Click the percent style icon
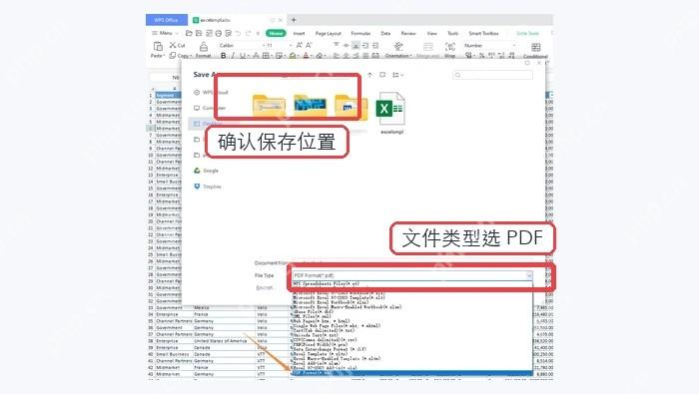699x394 pixels. [x=481, y=55]
